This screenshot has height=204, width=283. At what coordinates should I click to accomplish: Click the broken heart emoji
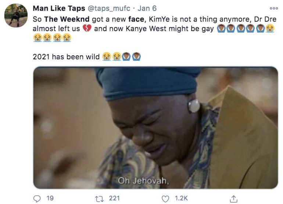click(x=87, y=28)
